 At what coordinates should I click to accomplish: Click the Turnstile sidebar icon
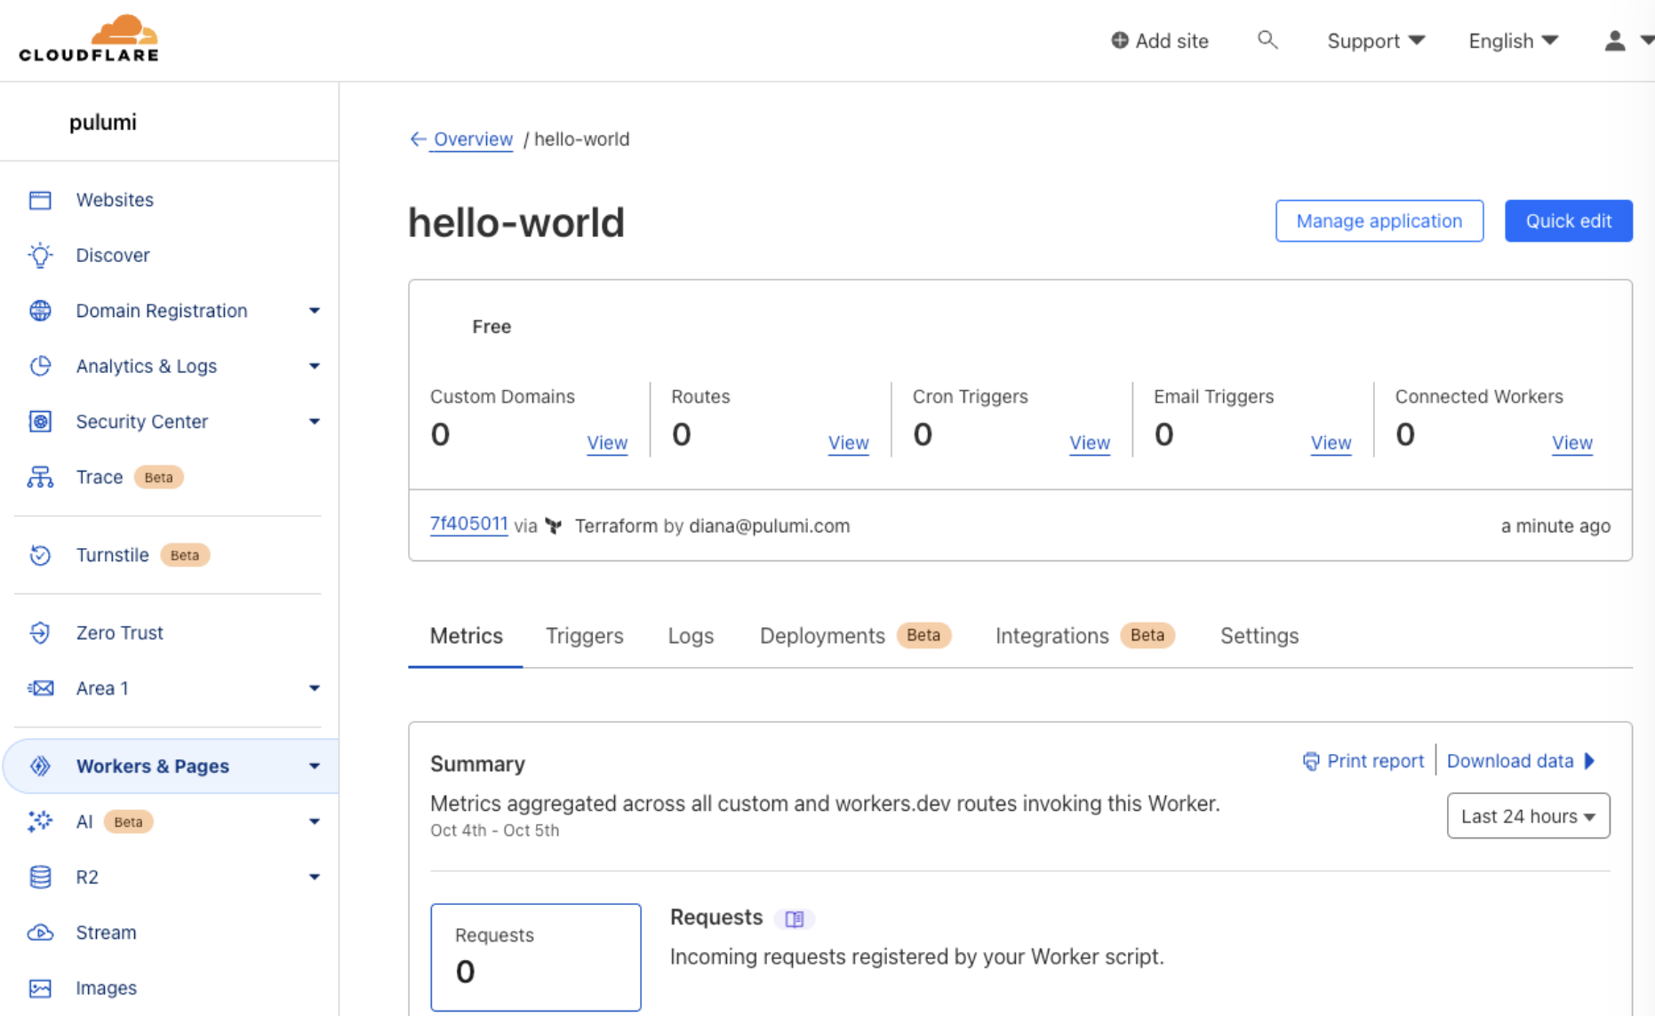40,555
